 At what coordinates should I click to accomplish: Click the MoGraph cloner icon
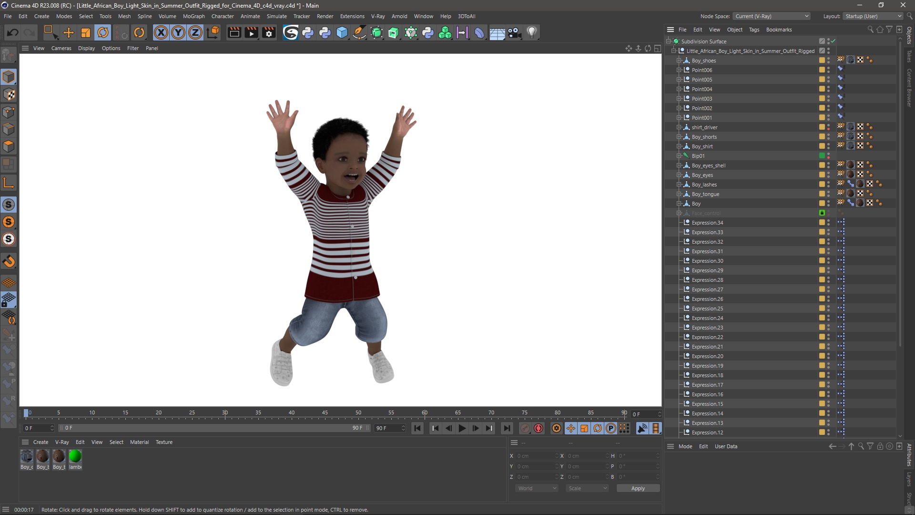pos(445,32)
